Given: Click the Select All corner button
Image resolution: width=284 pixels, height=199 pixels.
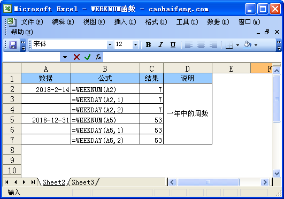Looking at the screenshot, I should pos(12,68).
